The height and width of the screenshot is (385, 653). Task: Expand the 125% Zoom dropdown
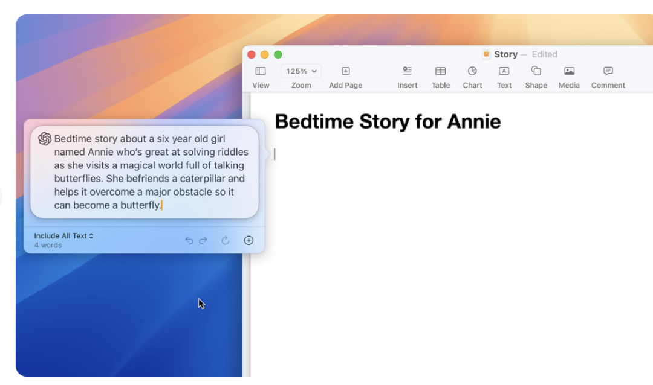[x=301, y=71]
